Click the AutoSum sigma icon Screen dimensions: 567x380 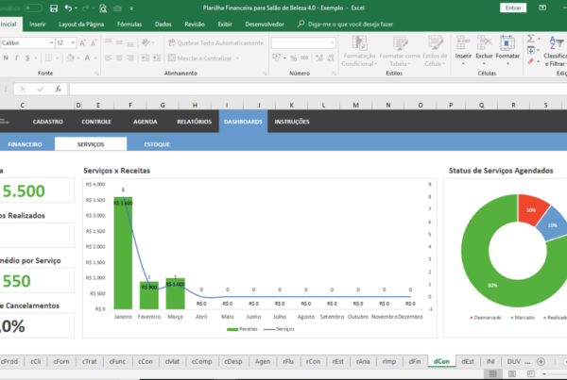pyautogui.click(x=530, y=39)
